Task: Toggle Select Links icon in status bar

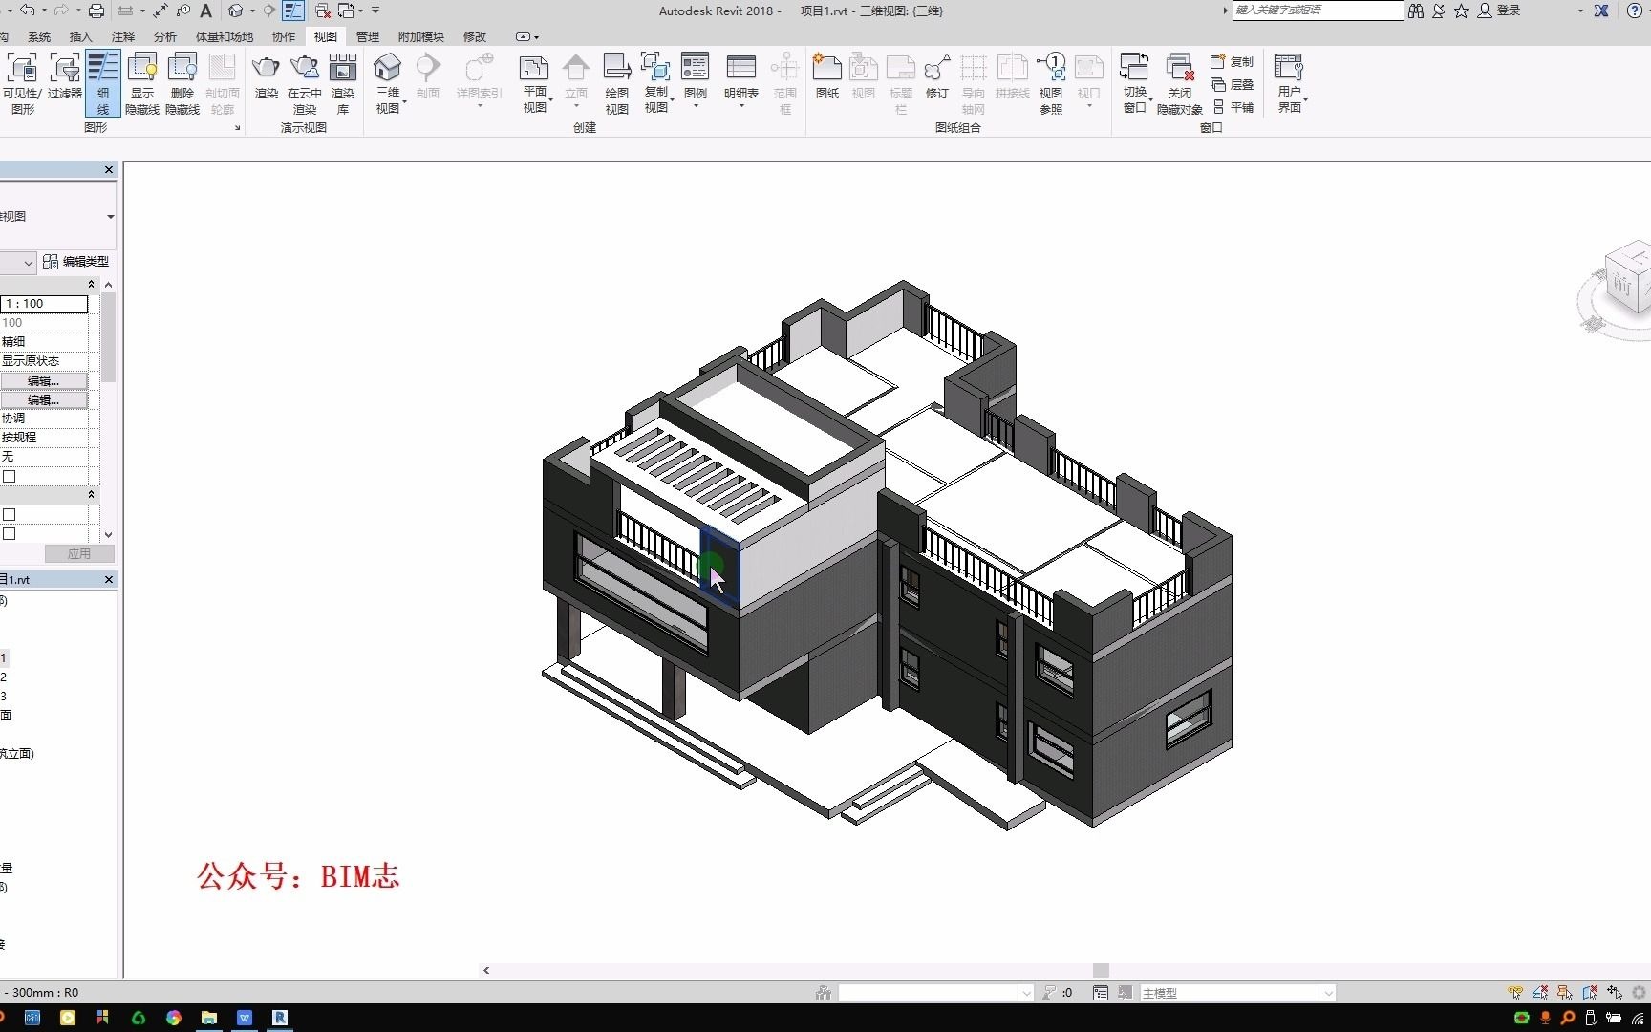Action: pyautogui.click(x=1515, y=993)
